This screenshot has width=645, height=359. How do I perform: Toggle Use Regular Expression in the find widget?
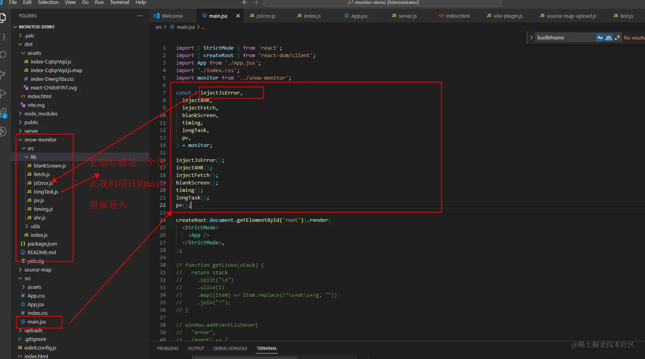617,37
